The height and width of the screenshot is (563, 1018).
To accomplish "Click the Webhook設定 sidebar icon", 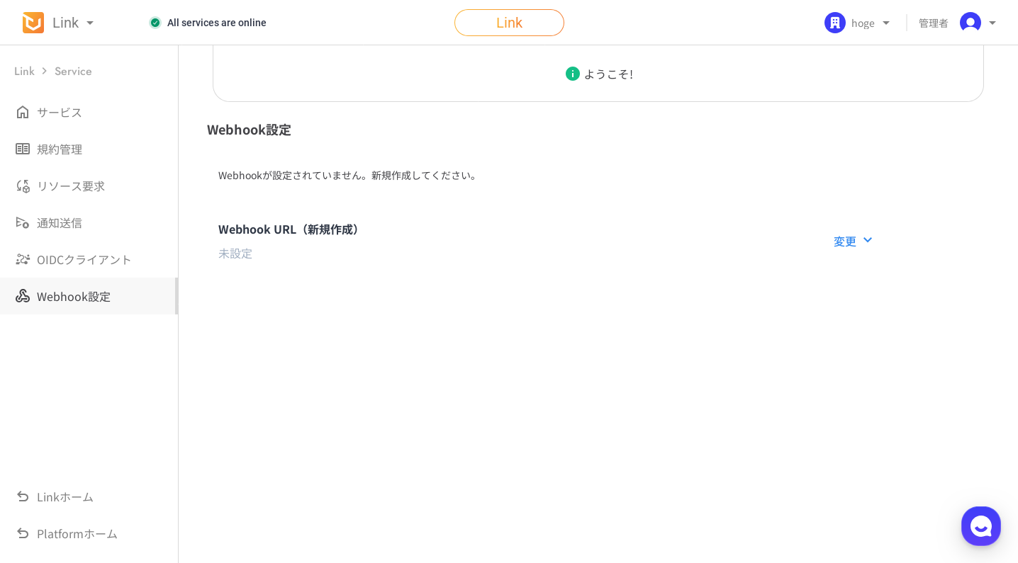I will pos(23,296).
